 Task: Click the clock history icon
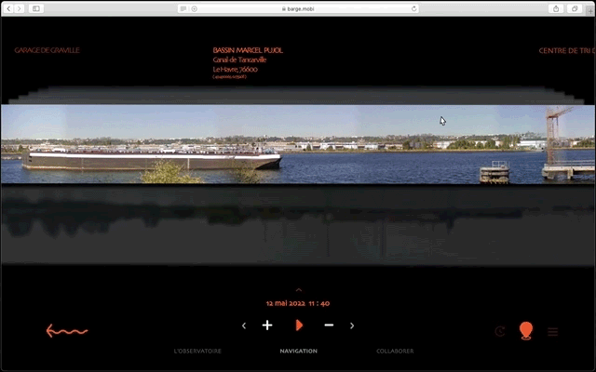pyautogui.click(x=500, y=331)
